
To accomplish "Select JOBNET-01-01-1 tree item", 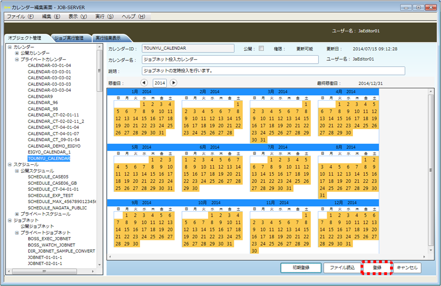I will tap(45, 257).
